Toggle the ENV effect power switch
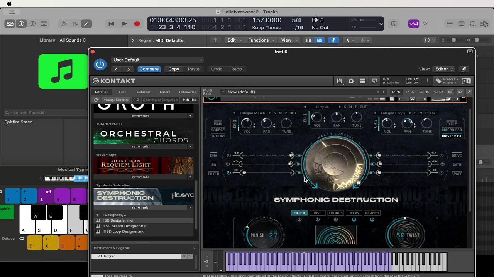 pyautogui.click(x=228, y=155)
